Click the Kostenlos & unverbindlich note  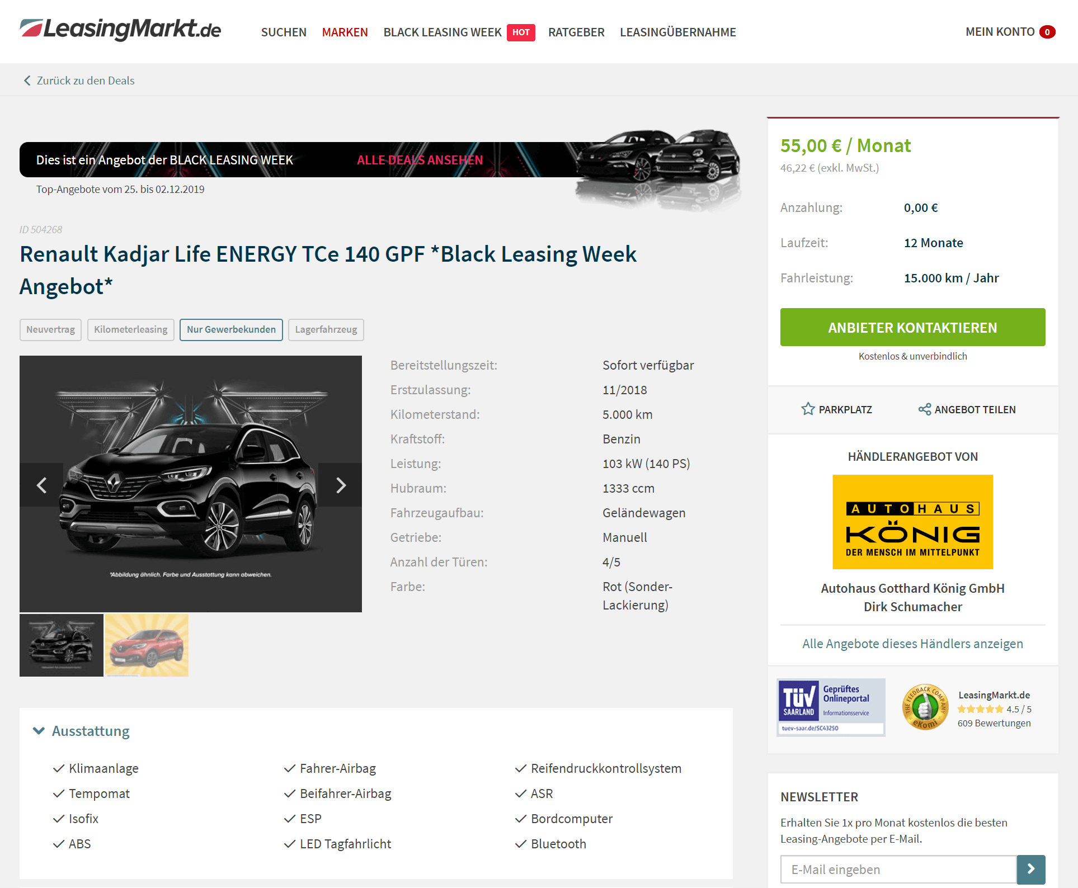coord(912,356)
